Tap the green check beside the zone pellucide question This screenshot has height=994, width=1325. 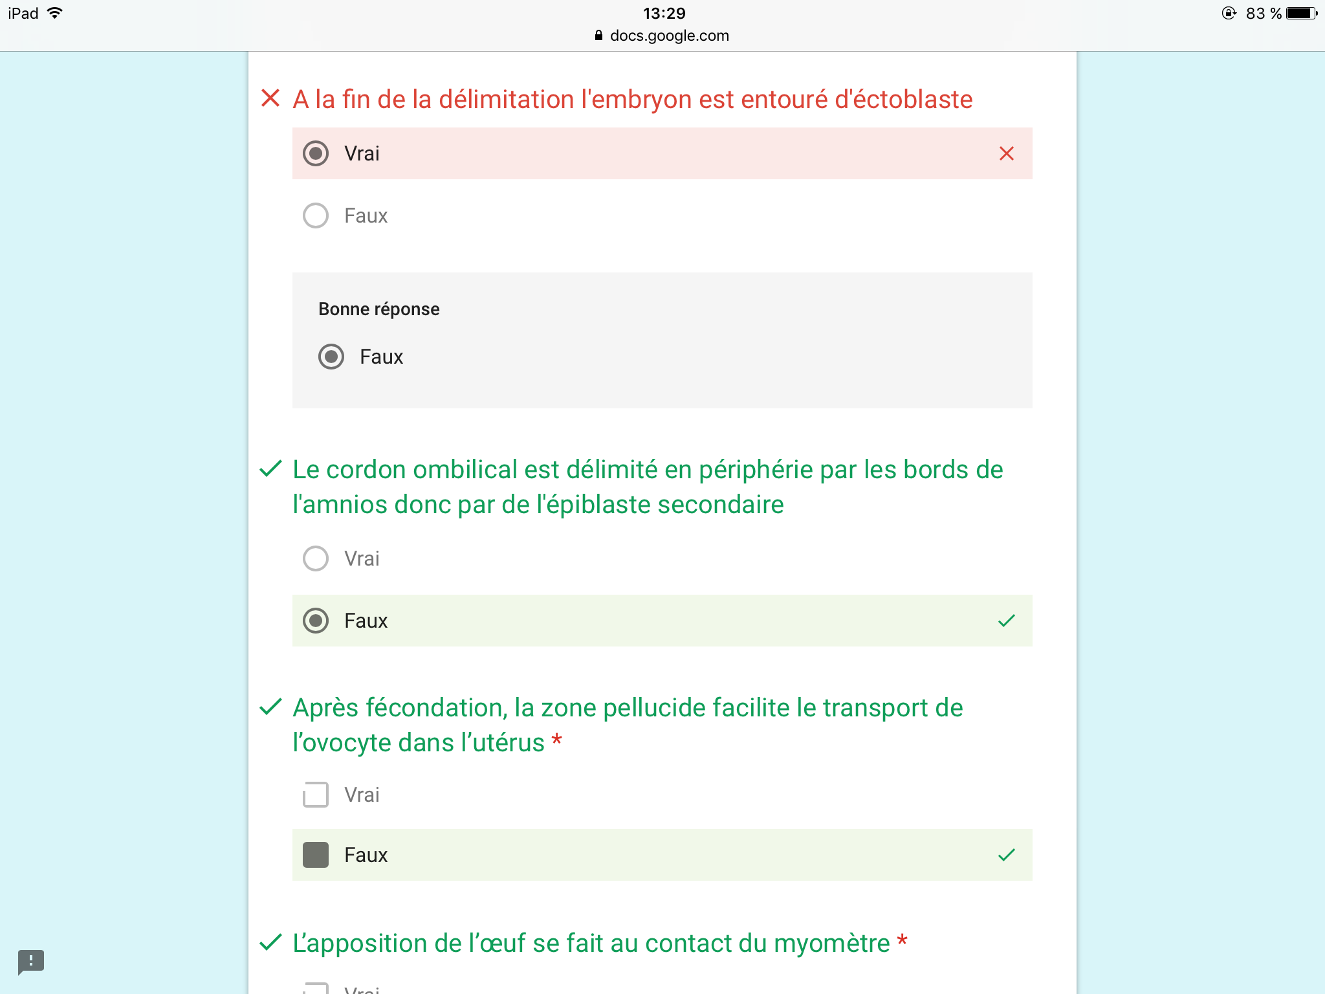coord(270,706)
